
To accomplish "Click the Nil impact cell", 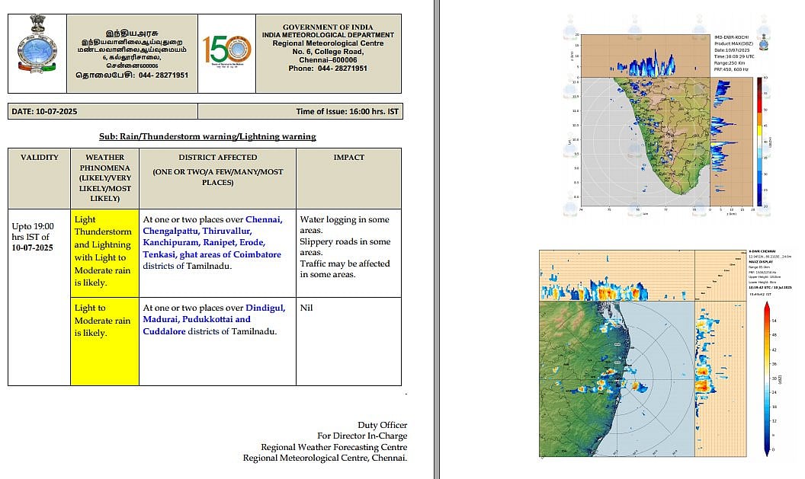I will (306, 308).
